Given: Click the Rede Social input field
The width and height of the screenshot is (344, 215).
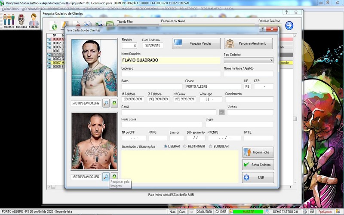Looking at the screenshot, I should click(x=162, y=125).
